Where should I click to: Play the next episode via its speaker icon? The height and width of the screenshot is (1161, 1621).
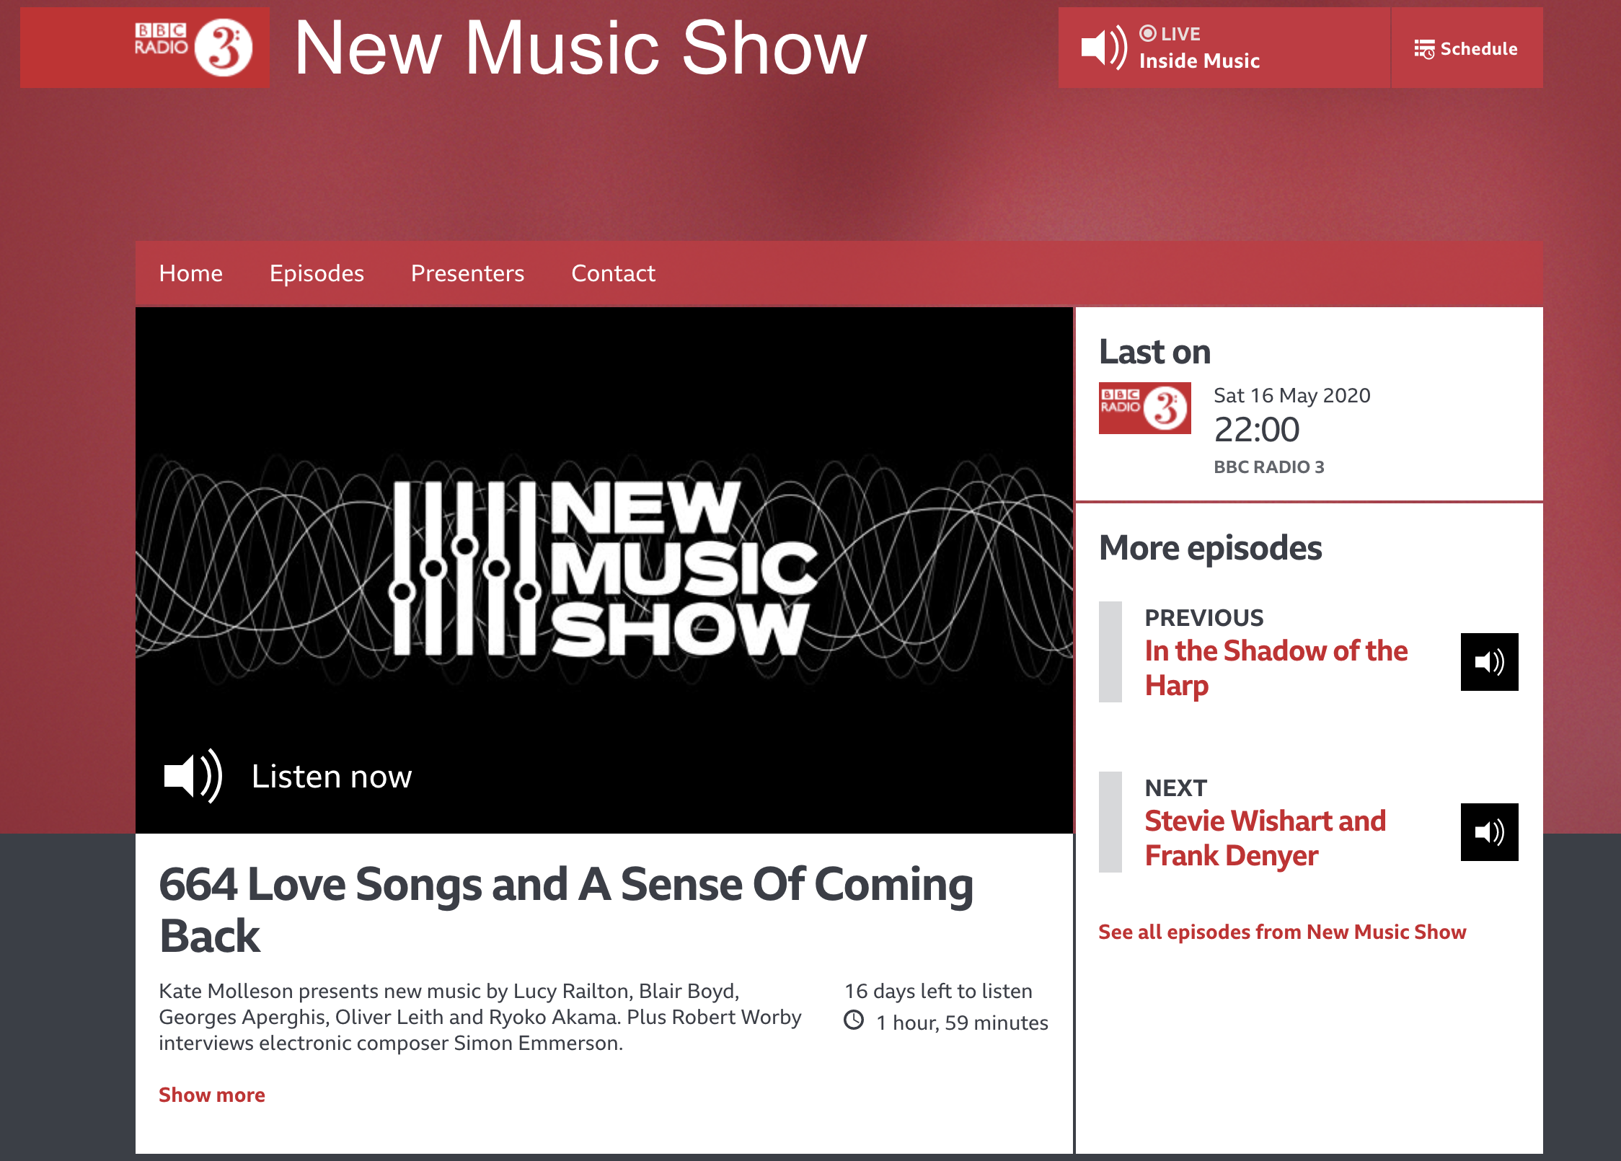[x=1488, y=832]
